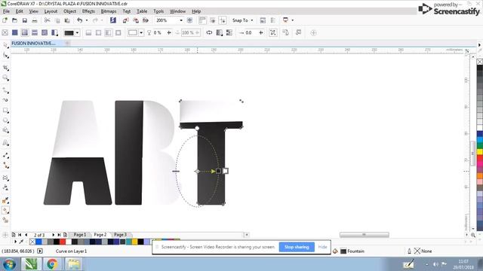Save document with the floppy disk icon
The height and width of the screenshot is (271, 483).
[x=25, y=20]
